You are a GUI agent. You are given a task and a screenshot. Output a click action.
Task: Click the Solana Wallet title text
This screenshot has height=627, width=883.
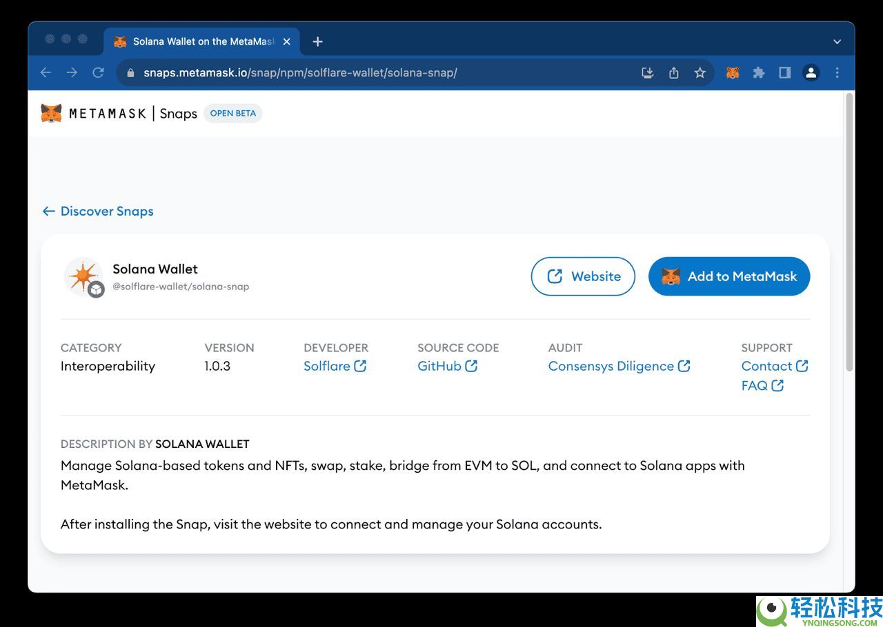[x=155, y=269]
